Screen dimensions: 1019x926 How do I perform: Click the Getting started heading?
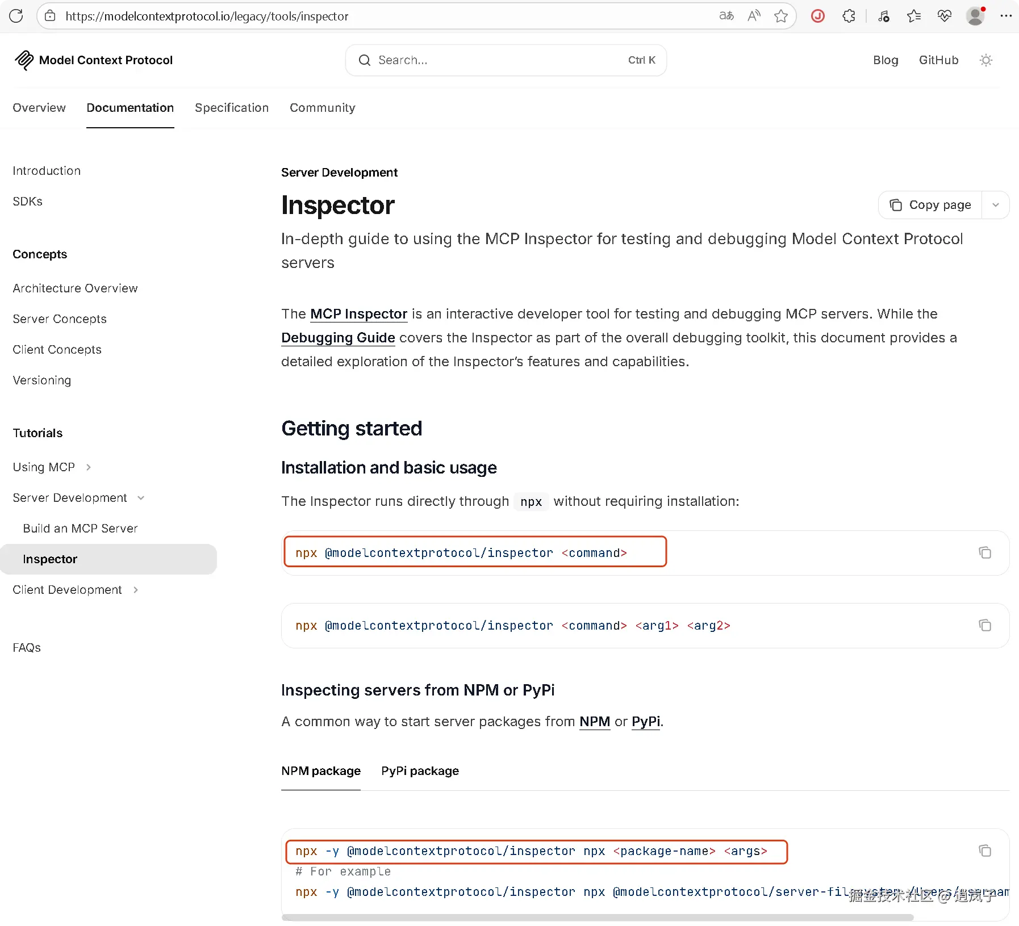coord(352,429)
